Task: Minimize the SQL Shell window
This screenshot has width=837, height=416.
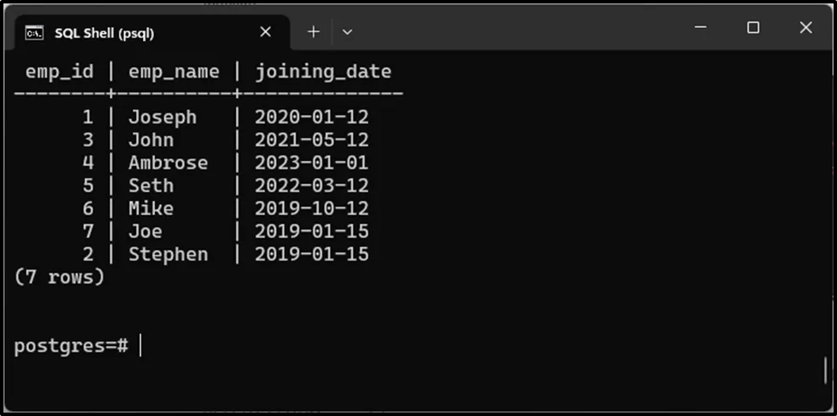Action: [701, 28]
